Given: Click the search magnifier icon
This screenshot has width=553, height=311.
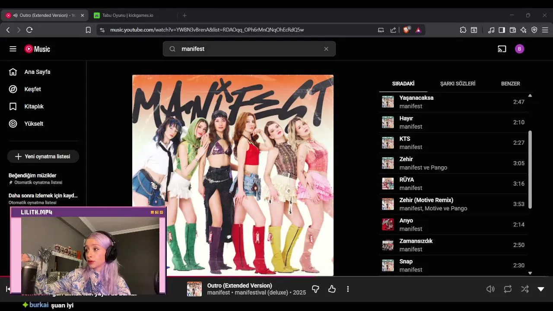Looking at the screenshot, I should point(172,49).
